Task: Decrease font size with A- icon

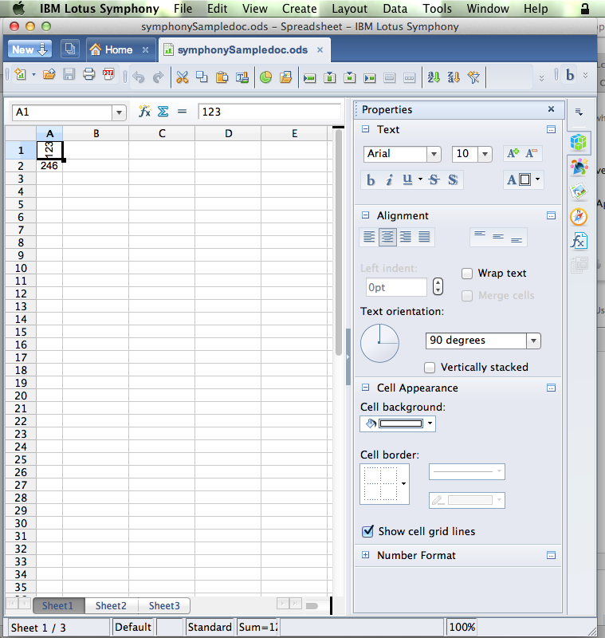Action: coord(531,153)
